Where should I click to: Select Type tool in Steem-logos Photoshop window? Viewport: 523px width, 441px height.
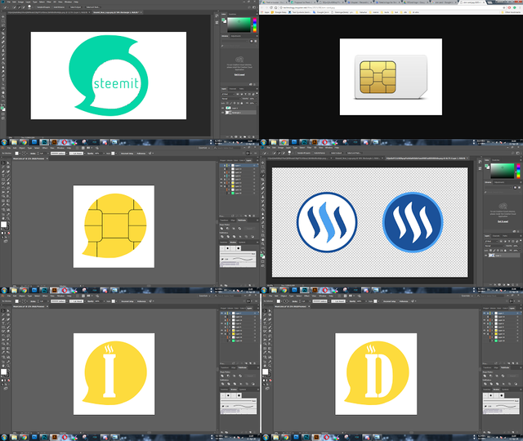click(x=263, y=227)
